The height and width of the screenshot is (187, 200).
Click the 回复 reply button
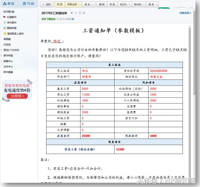pos(60,5)
